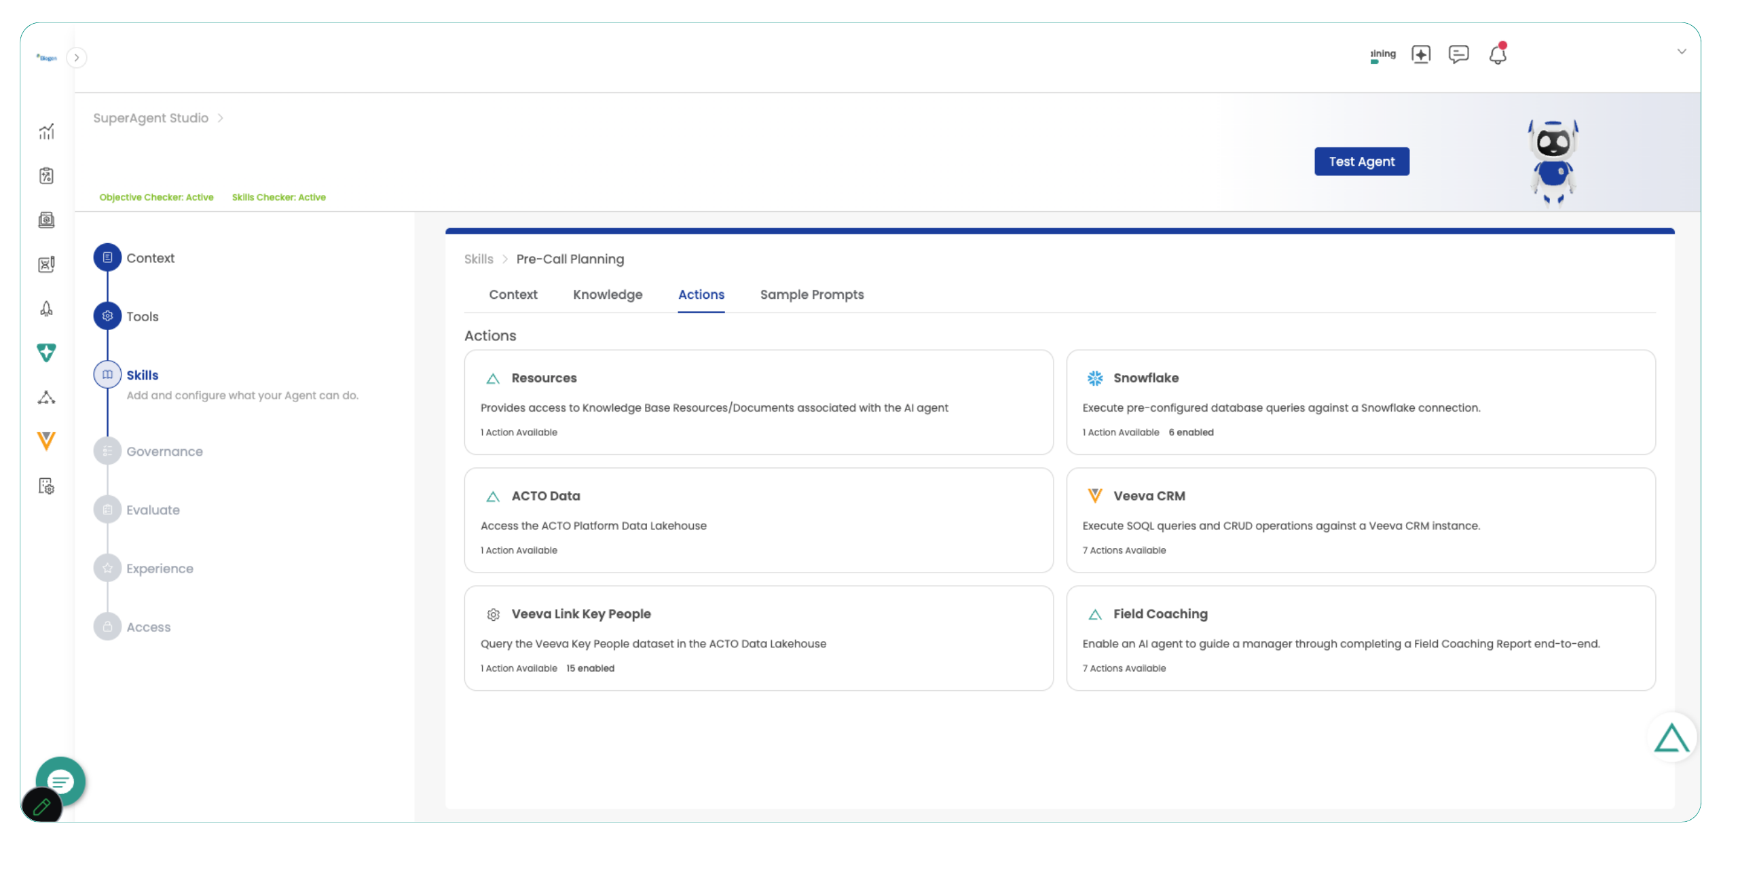Select the green shield sidebar icon
The width and height of the screenshot is (1738, 883).
pos(46,353)
